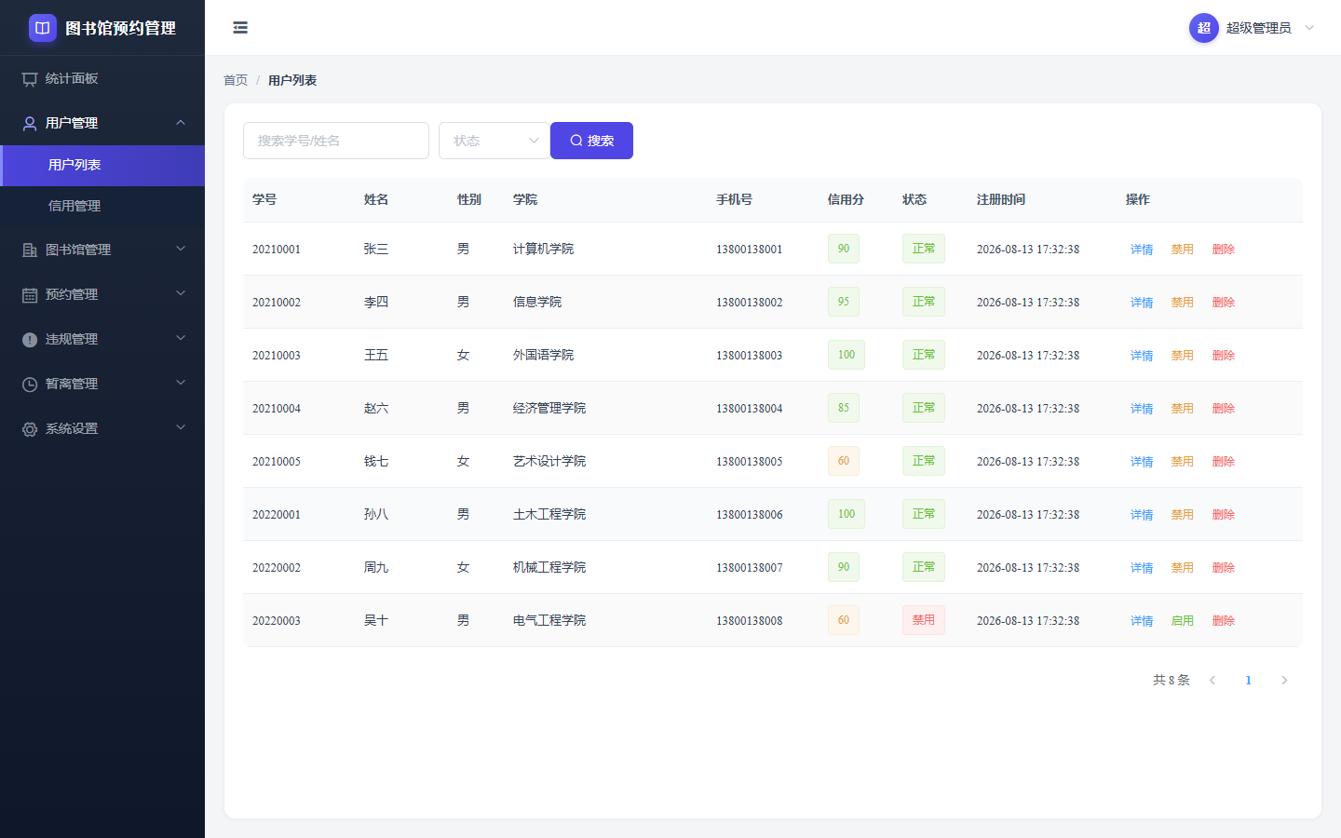Expand the 图书馆管理 menu chevron
This screenshot has width=1341, height=838.
(x=181, y=249)
